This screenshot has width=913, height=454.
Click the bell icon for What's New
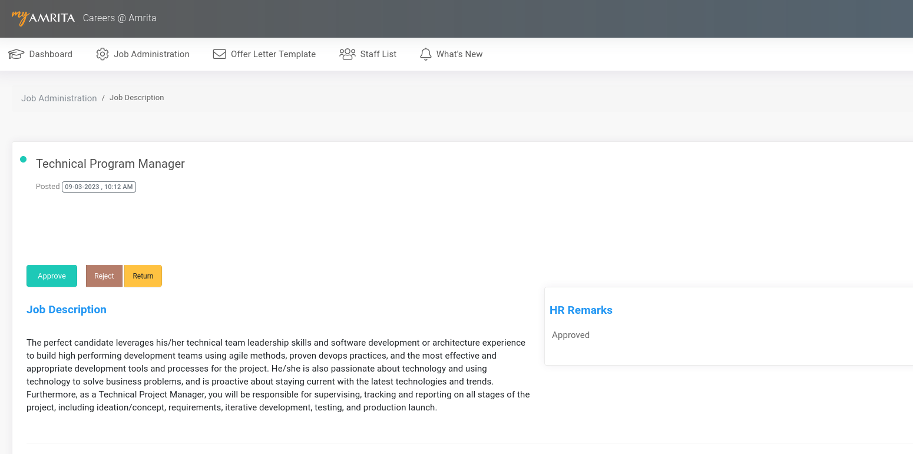425,54
